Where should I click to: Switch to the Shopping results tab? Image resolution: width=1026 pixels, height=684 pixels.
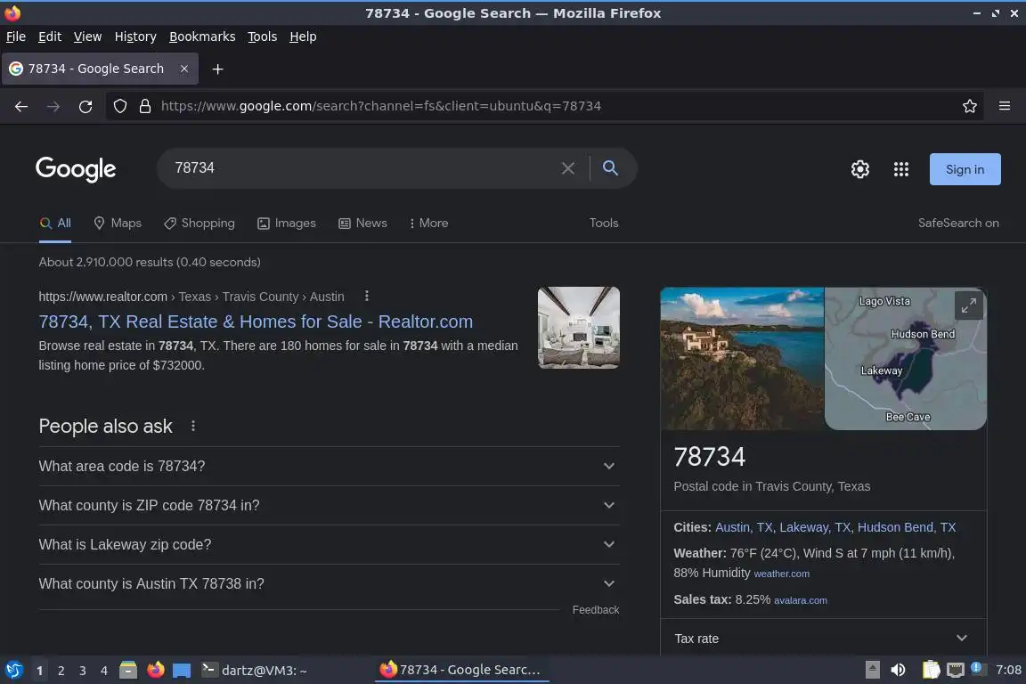tap(199, 224)
